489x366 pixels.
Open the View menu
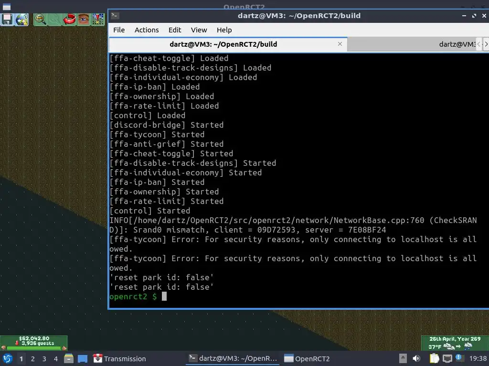click(199, 30)
